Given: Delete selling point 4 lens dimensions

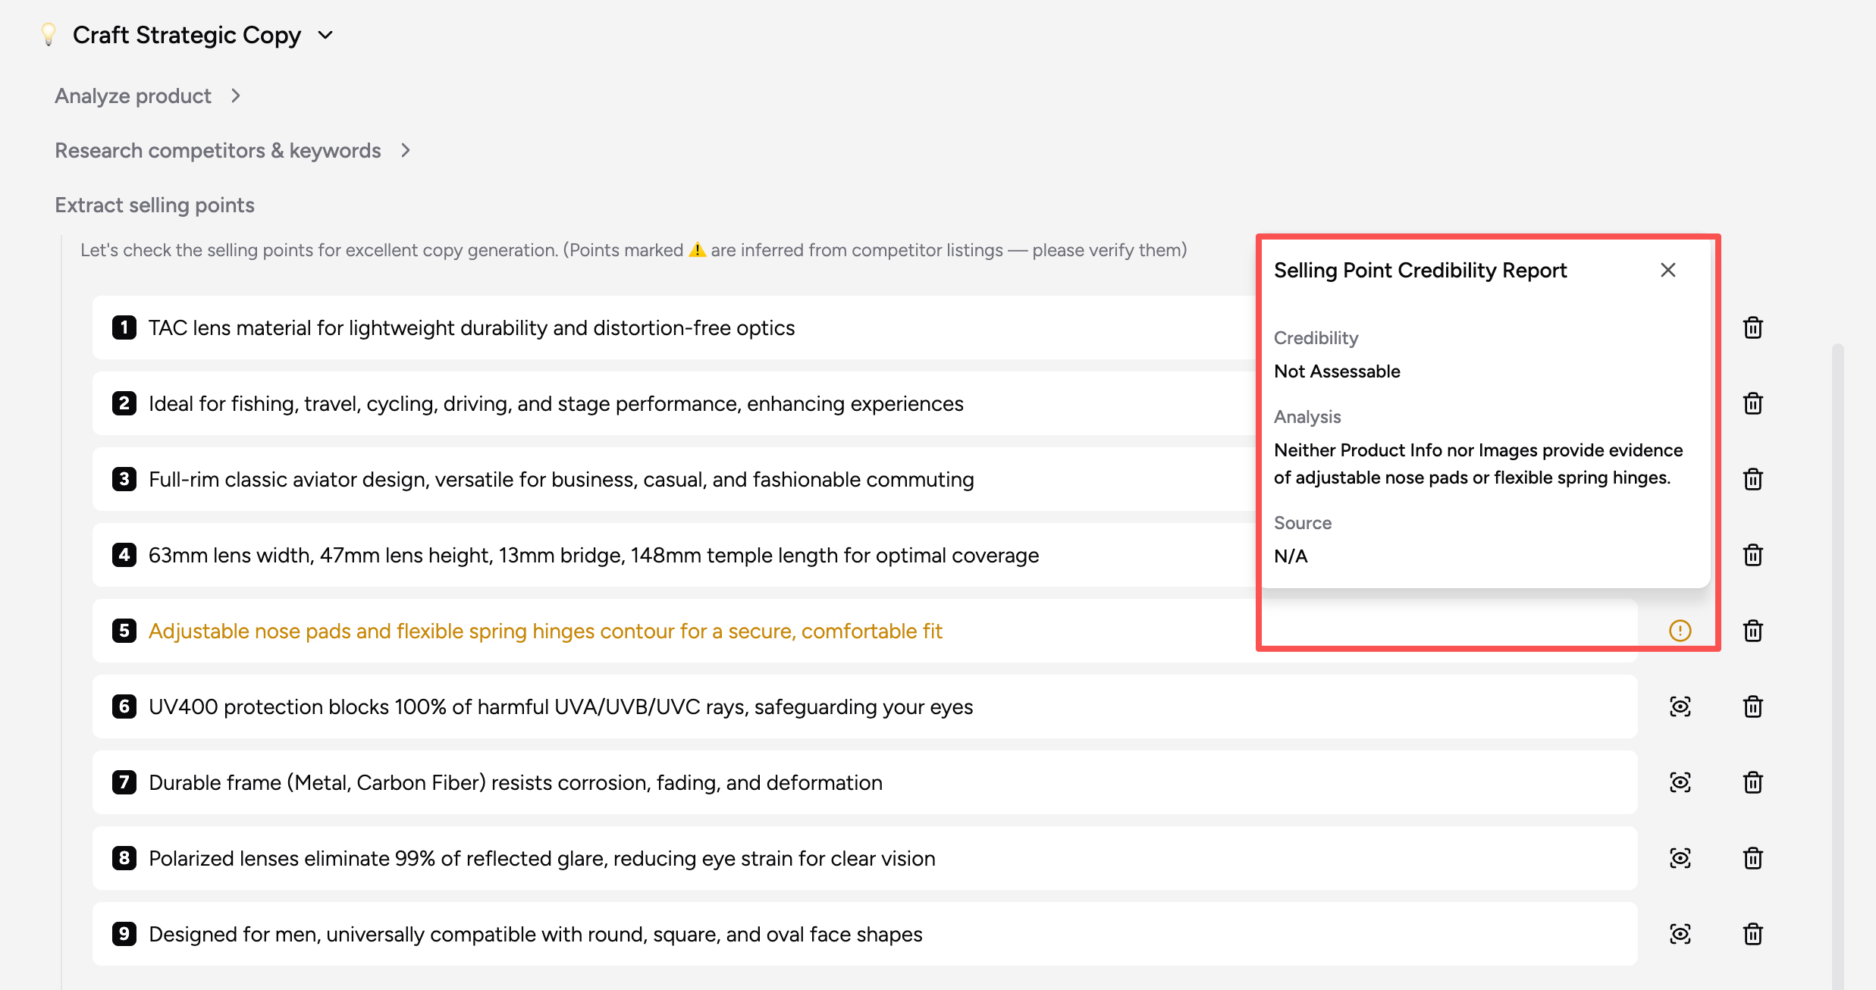Looking at the screenshot, I should click(1752, 555).
